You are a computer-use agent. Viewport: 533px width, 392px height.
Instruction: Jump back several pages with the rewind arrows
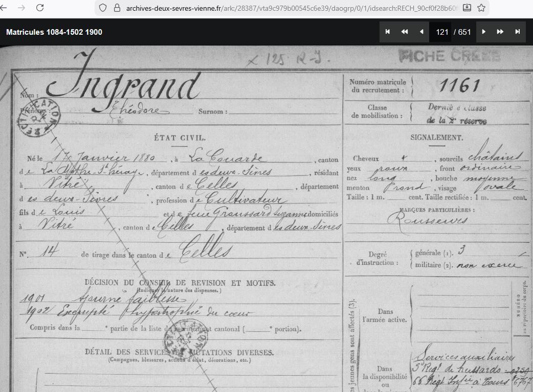(405, 32)
